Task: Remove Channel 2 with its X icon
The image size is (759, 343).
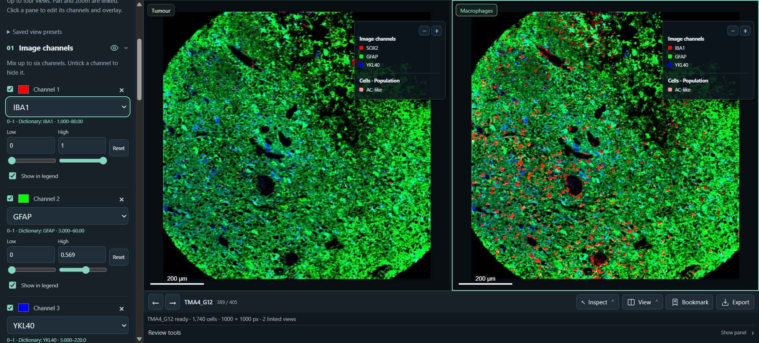Action: pos(121,199)
